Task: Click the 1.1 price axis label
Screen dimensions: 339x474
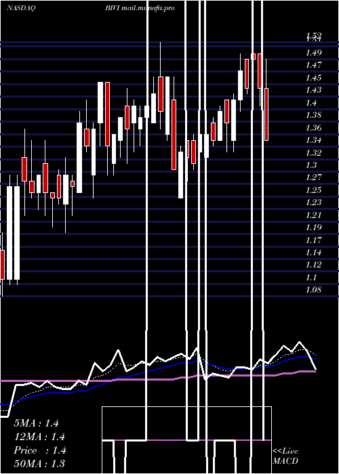Action: click(311, 277)
